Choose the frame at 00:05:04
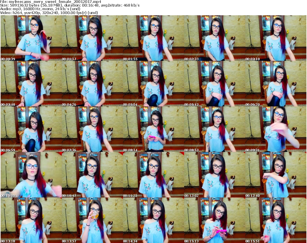This screenshot has height=243, width=307. pos(153,84)
